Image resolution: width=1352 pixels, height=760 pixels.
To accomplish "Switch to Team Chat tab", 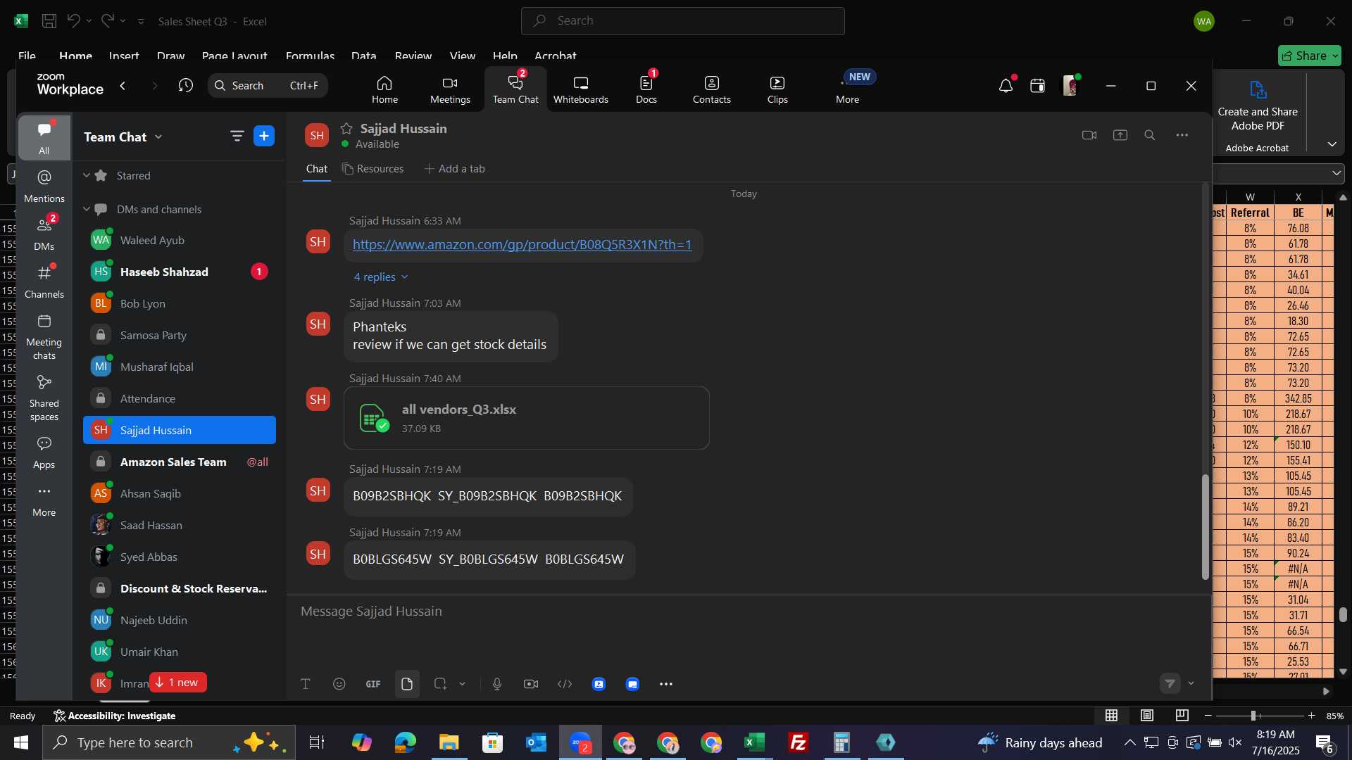I will pos(515,89).
